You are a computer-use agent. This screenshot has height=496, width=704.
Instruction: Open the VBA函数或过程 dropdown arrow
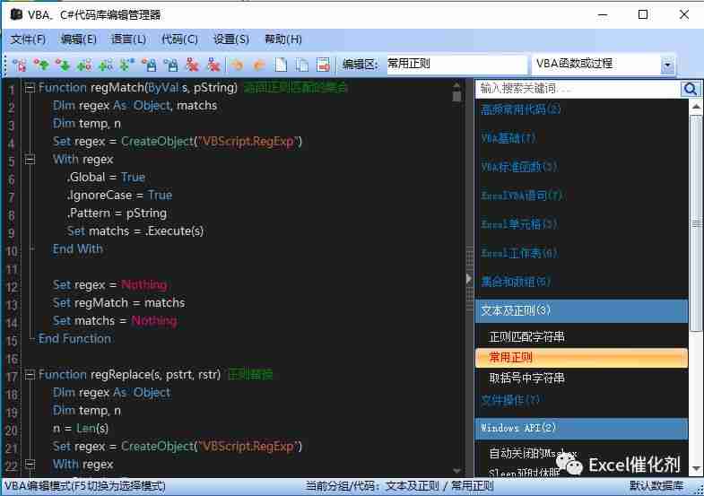click(666, 65)
